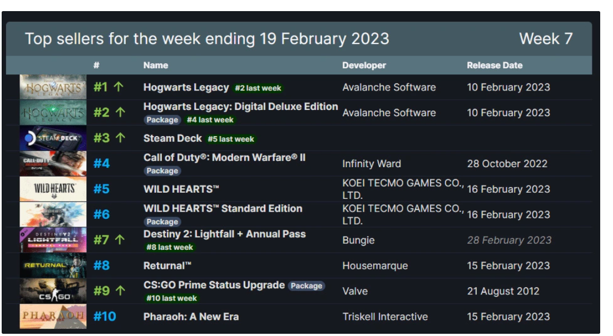This screenshot has height=336, width=613.
Task: Click up arrow next to #2
Action: 120,112
